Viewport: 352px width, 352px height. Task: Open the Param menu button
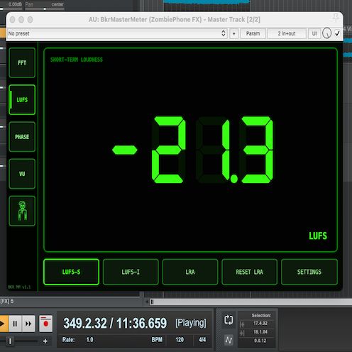click(x=253, y=33)
